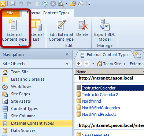Open NorthWindProducts content type
Screen dimensions: 144x136
99,114
